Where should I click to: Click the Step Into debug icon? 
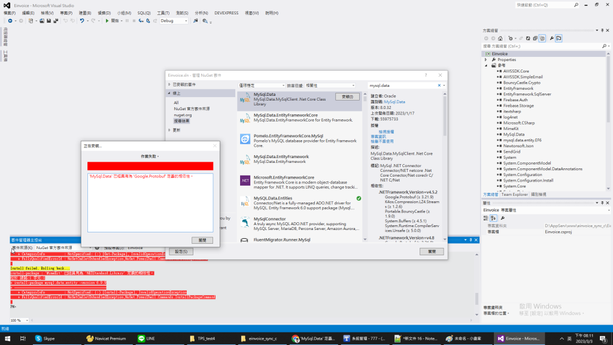141,21
